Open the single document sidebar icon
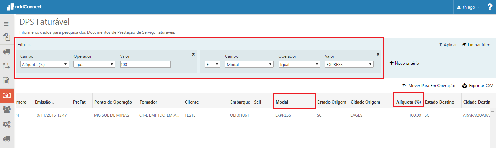Screen dimensions: 496x157 point(6,81)
